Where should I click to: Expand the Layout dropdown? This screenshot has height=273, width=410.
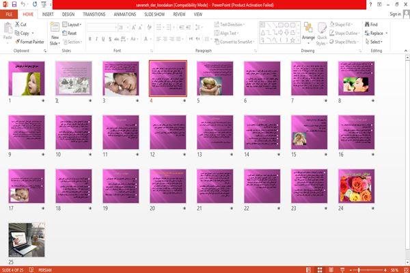pyautogui.click(x=72, y=25)
